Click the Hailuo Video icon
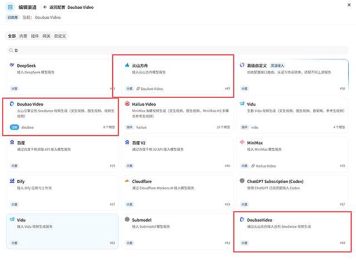The image size is (356, 278). tap(127, 104)
